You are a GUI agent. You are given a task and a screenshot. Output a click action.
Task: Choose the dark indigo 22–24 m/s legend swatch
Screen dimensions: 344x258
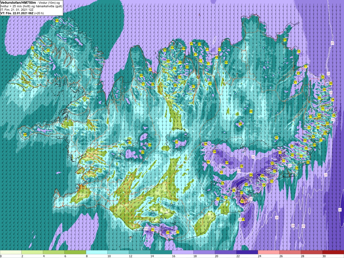pyautogui.click(x=247, y=252)
